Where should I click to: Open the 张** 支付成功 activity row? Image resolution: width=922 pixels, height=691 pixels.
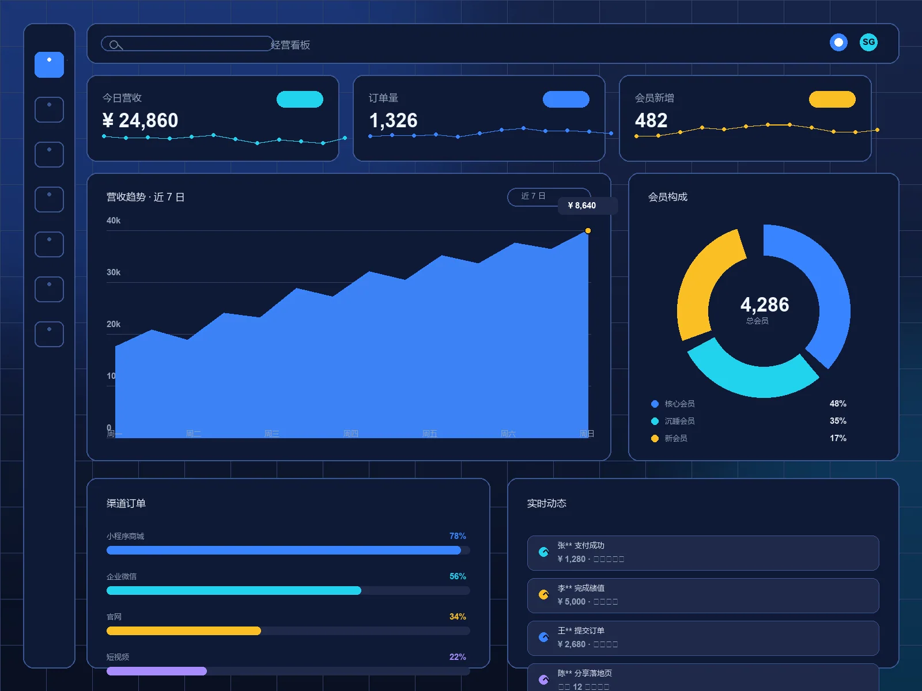point(703,553)
